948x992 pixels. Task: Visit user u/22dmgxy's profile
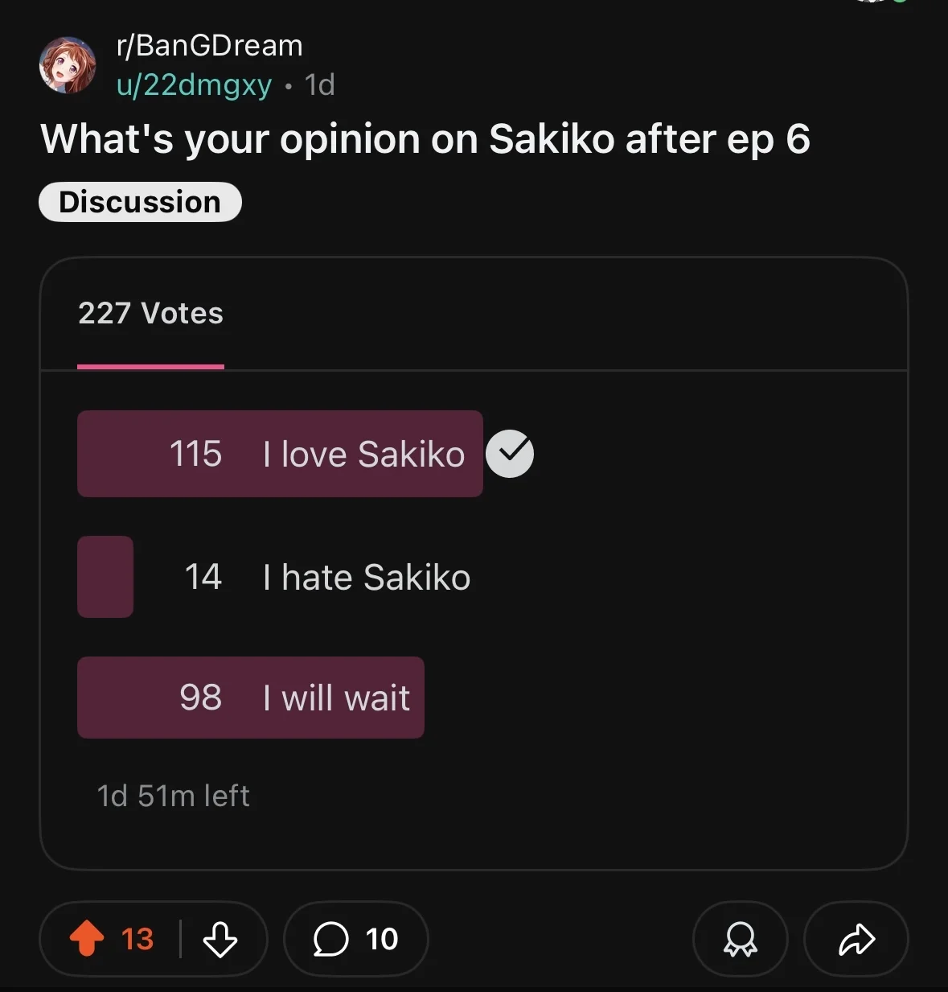194,85
